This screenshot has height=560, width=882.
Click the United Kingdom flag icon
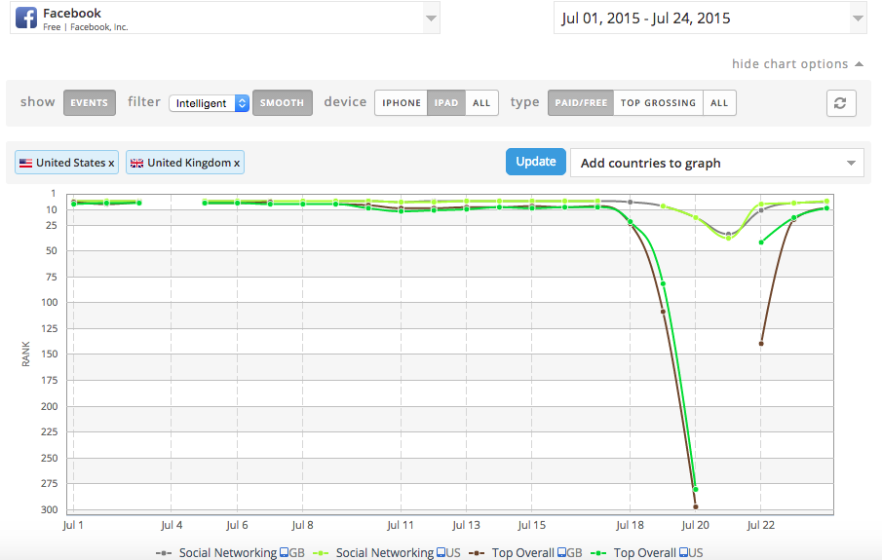(x=136, y=163)
